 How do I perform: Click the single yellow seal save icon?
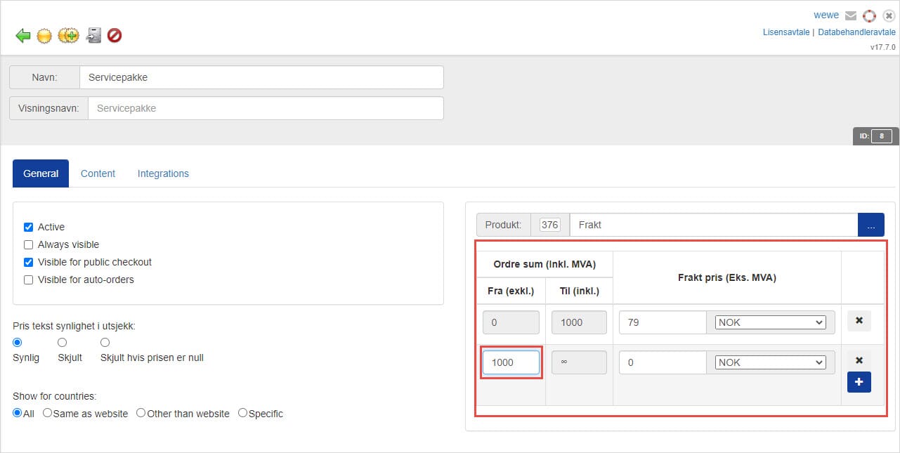pyautogui.click(x=44, y=36)
